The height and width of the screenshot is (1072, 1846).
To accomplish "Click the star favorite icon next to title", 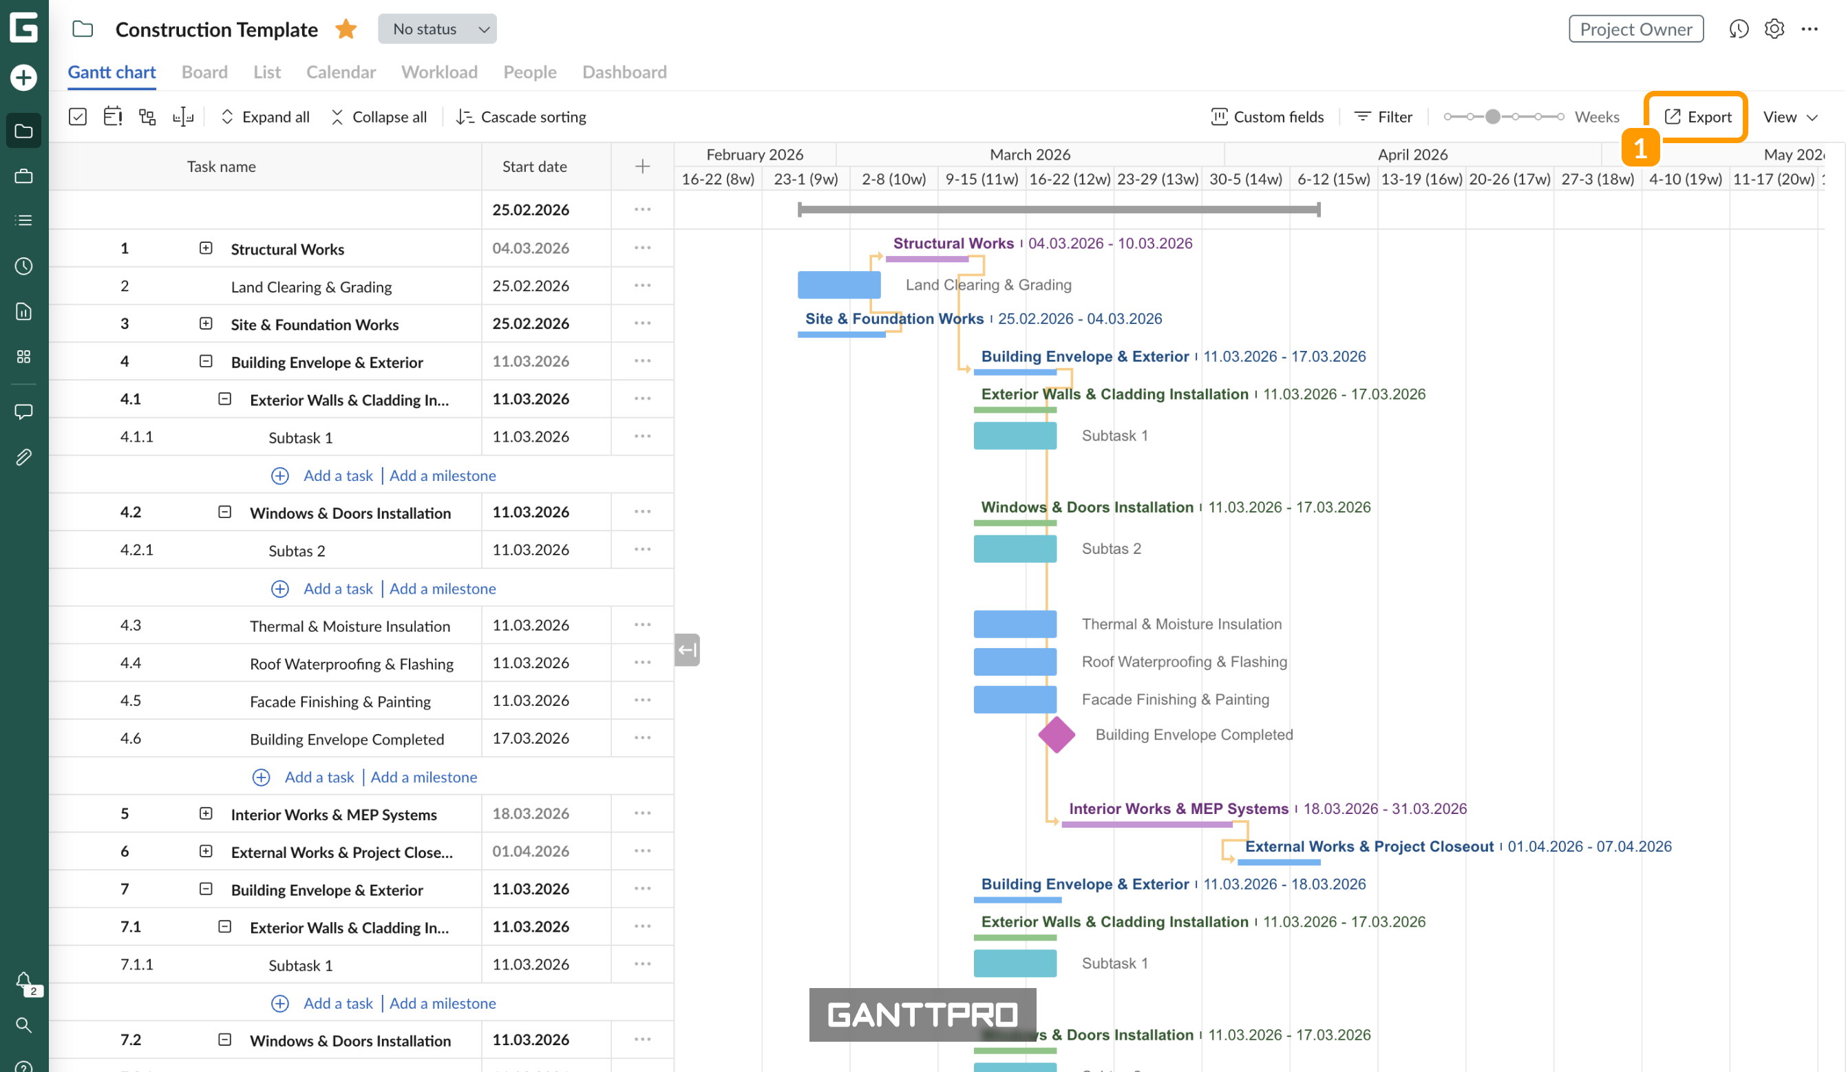I will tap(346, 30).
